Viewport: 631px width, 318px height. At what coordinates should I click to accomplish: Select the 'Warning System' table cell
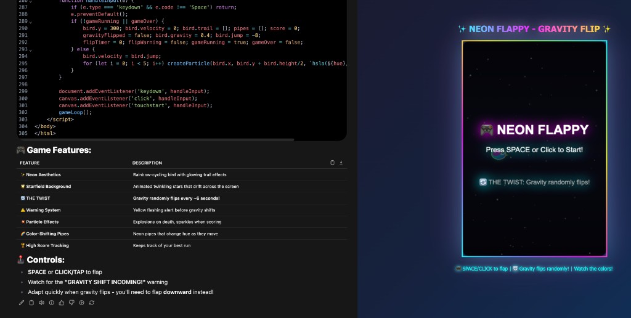coord(41,210)
